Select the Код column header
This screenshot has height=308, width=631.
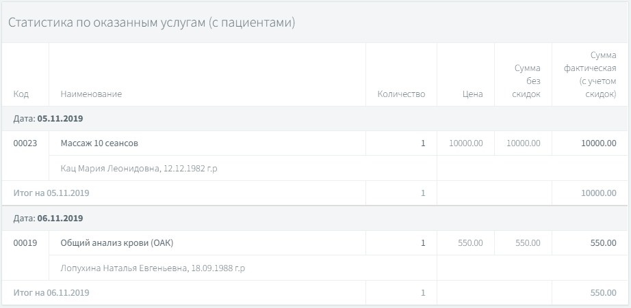tap(21, 94)
